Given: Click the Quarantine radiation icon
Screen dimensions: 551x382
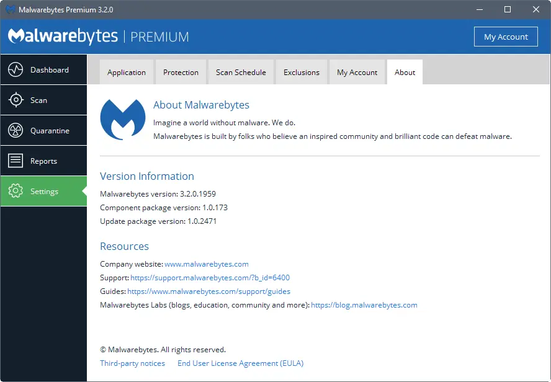Looking at the screenshot, I should pos(16,131).
